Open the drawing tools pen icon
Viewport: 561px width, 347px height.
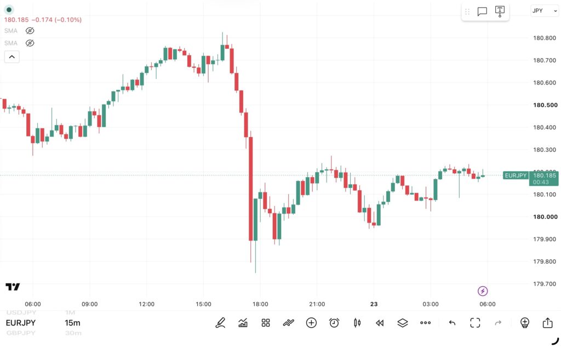click(x=220, y=323)
